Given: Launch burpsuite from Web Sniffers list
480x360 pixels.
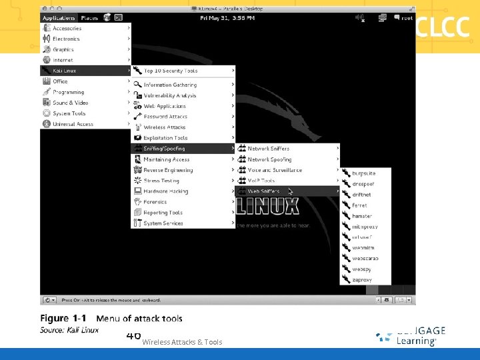Looking at the screenshot, I should [x=365, y=173].
